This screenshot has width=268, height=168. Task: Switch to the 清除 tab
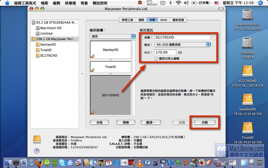(141, 20)
